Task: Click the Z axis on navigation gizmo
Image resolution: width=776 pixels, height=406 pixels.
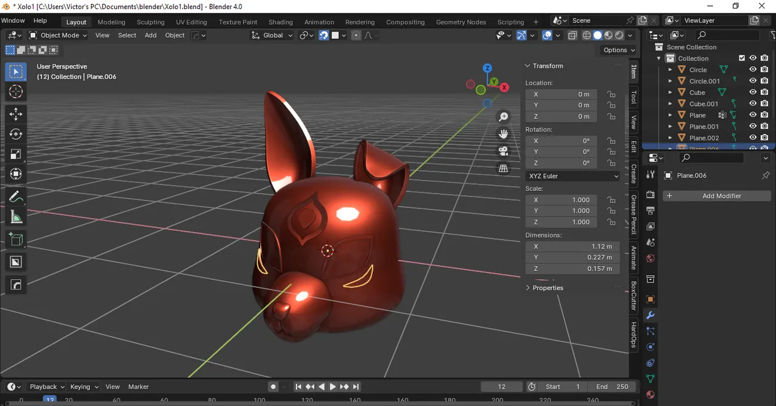Action: tap(487, 68)
